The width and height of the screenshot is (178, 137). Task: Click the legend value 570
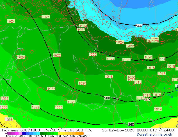[x=65, y=136]
